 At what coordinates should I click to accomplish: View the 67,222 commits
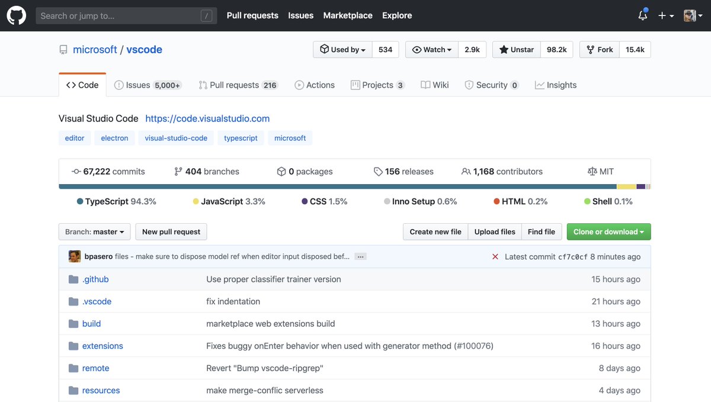point(108,172)
